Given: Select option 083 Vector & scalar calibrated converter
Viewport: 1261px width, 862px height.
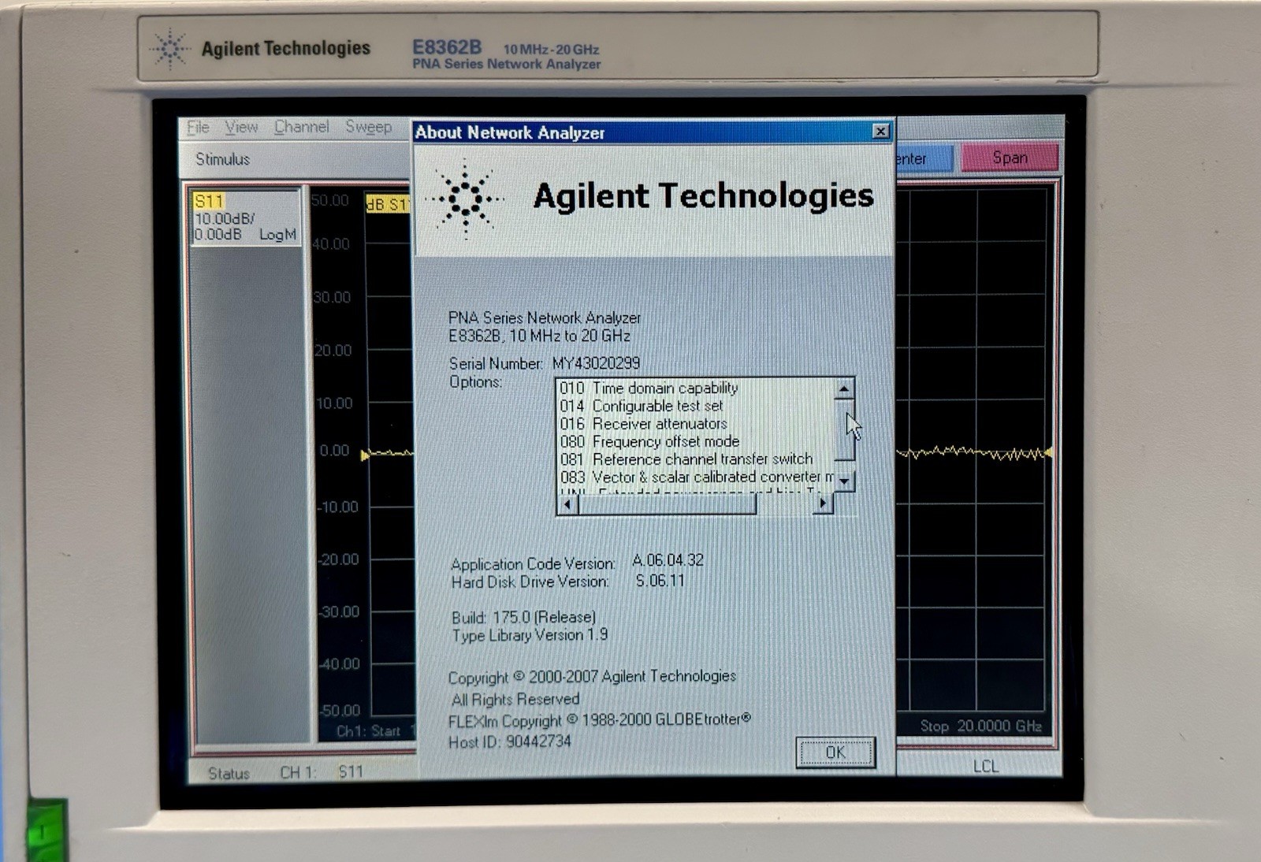Looking at the screenshot, I should click(696, 477).
